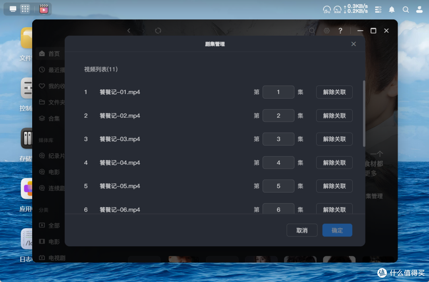Open the 首页 sidebar item

50,53
